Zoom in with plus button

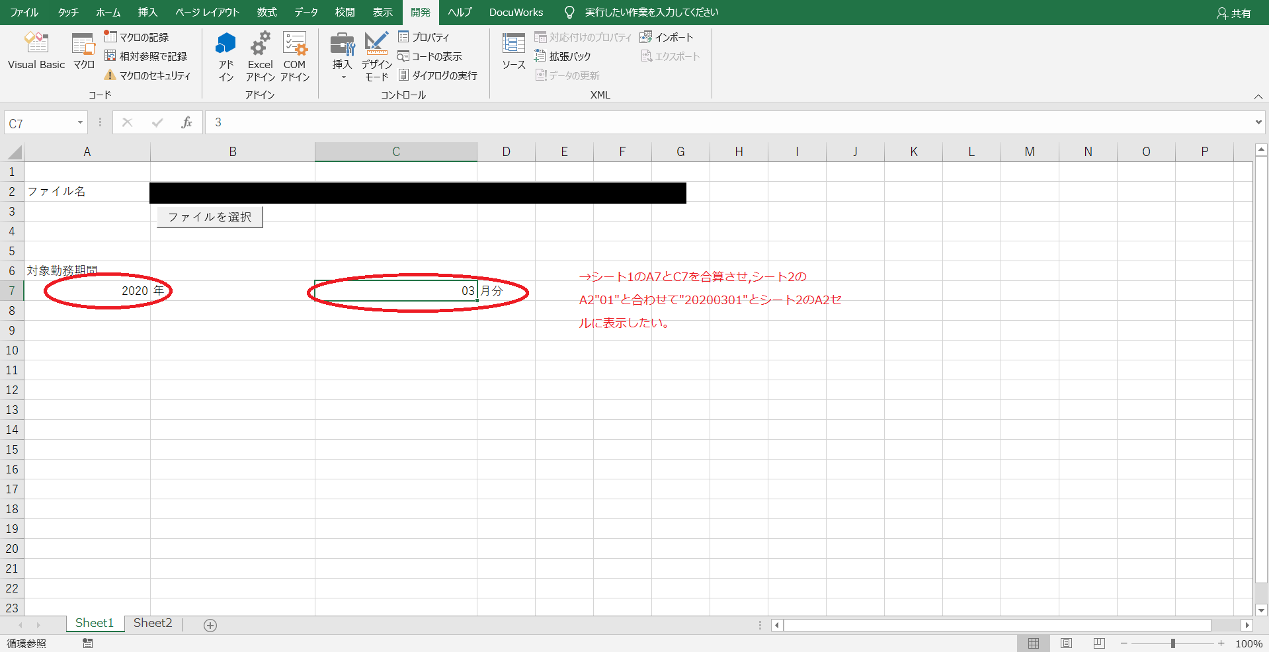(x=1221, y=643)
